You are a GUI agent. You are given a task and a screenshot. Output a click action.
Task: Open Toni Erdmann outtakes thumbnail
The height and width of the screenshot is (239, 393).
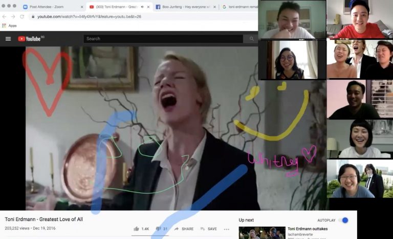click(262, 233)
